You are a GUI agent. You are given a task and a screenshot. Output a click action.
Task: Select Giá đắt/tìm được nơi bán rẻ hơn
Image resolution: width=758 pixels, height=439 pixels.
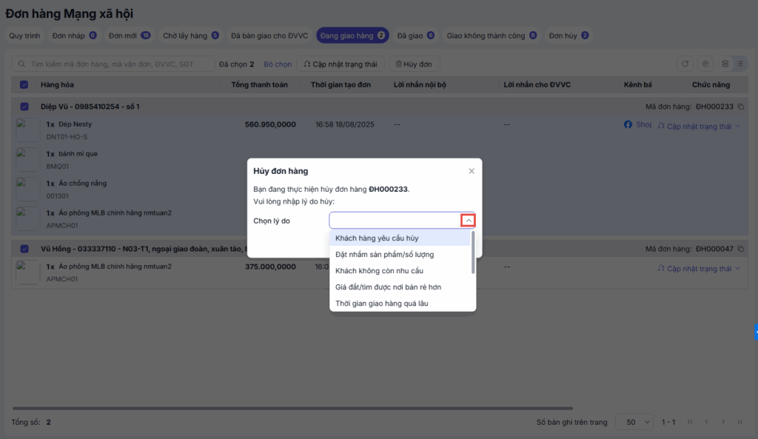click(400, 287)
